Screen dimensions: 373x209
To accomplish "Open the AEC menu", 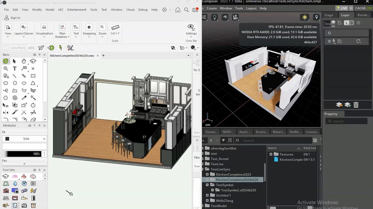I will tap(61, 10).
